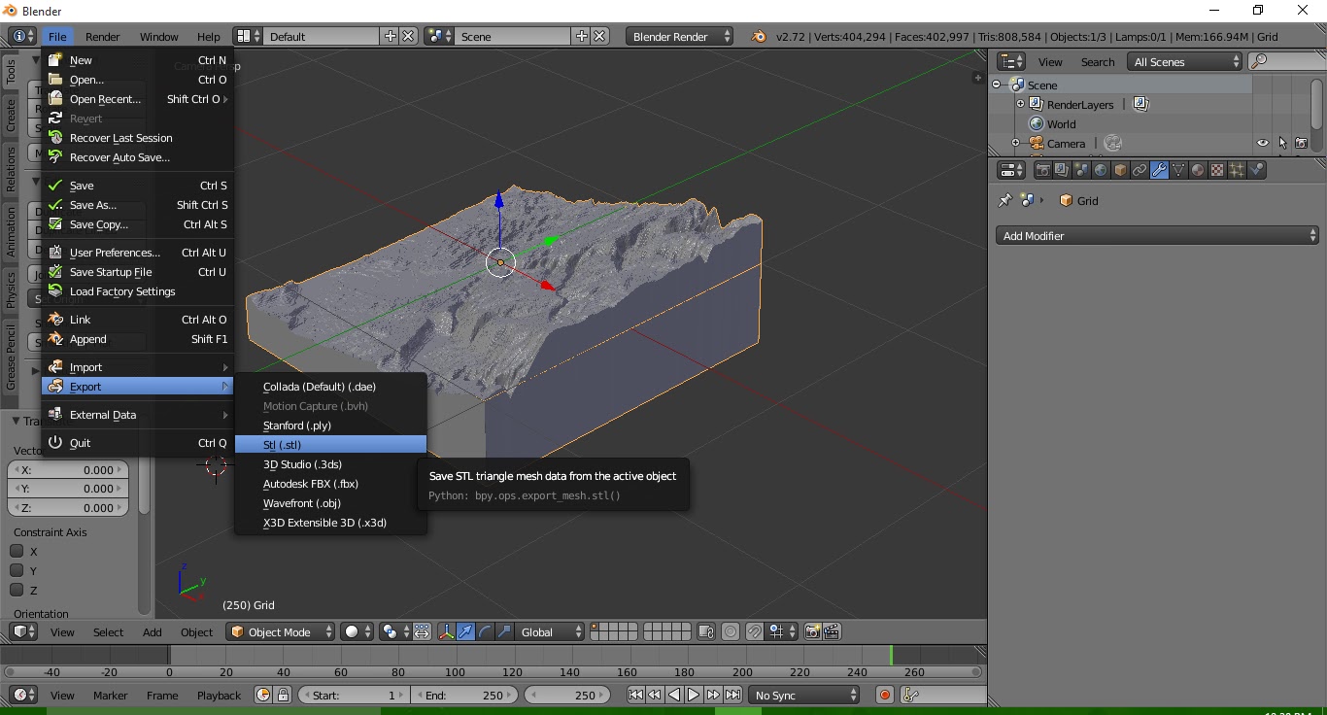1327x715 pixels.
Task: Click the Playback button in the timeline header
Action: [219, 696]
